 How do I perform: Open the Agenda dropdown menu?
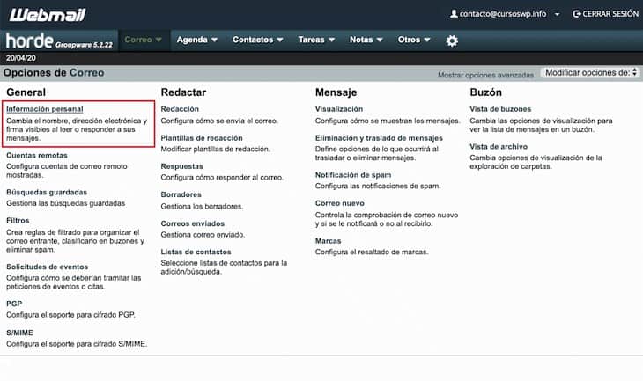click(x=197, y=40)
